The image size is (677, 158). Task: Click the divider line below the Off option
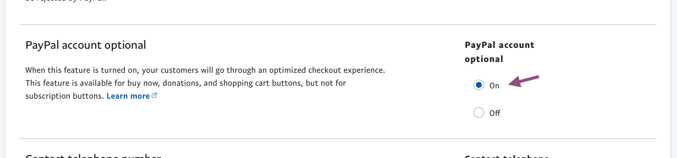338,139
